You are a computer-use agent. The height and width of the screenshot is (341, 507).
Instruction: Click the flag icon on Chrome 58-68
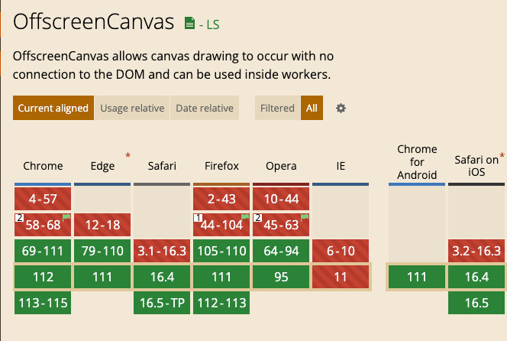click(66, 217)
